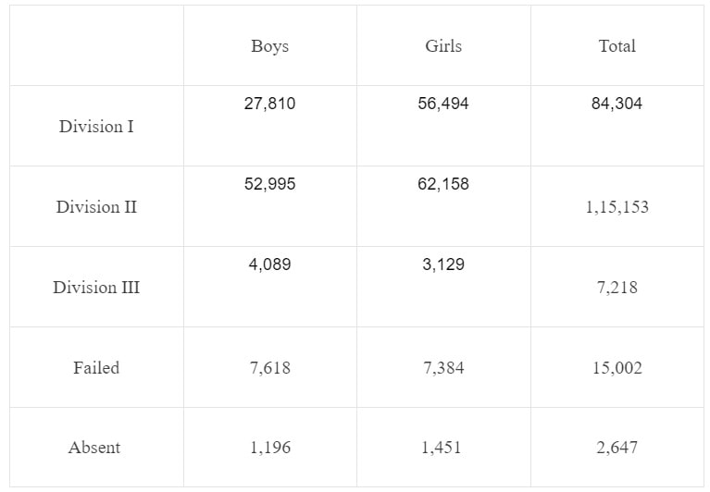This screenshot has height=492, width=710.
Task: Select the Division II row label
Action: [96, 206]
